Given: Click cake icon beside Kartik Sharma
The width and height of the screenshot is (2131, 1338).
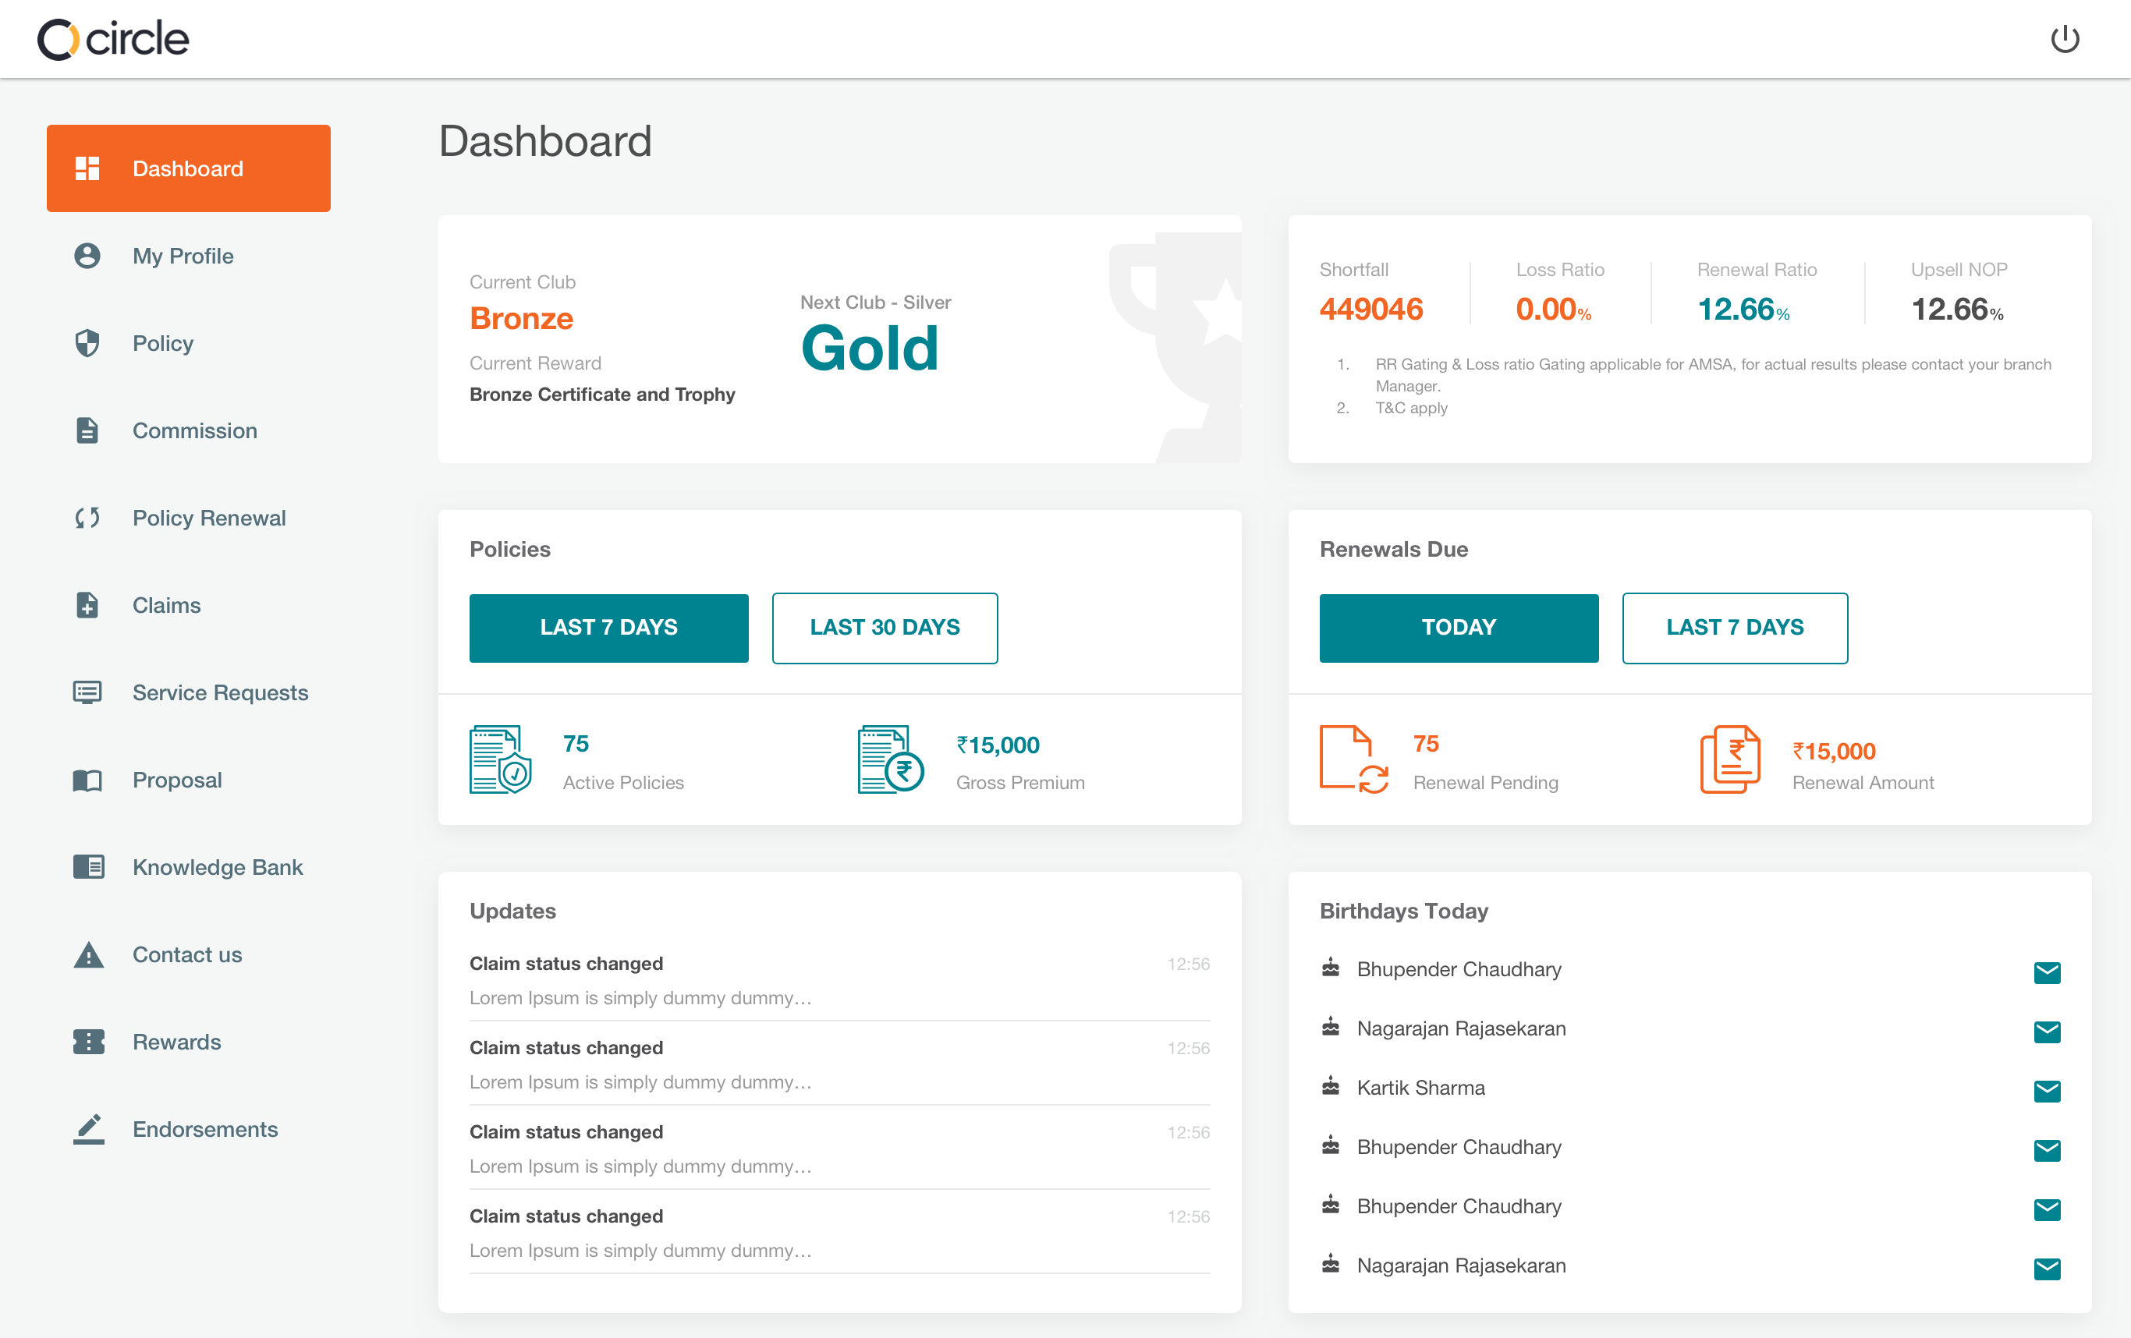Looking at the screenshot, I should pos(1330,1086).
